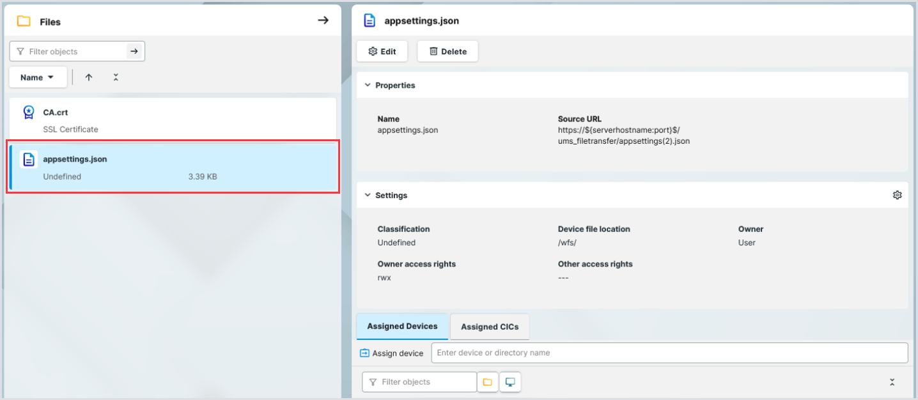Screen dimensions: 918x400
Task: Open the Name sort dropdown
Action: coord(38,77)
